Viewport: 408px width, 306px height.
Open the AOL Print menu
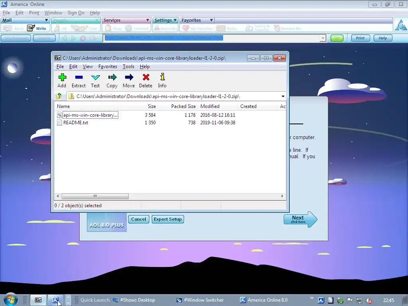[34, 13]
